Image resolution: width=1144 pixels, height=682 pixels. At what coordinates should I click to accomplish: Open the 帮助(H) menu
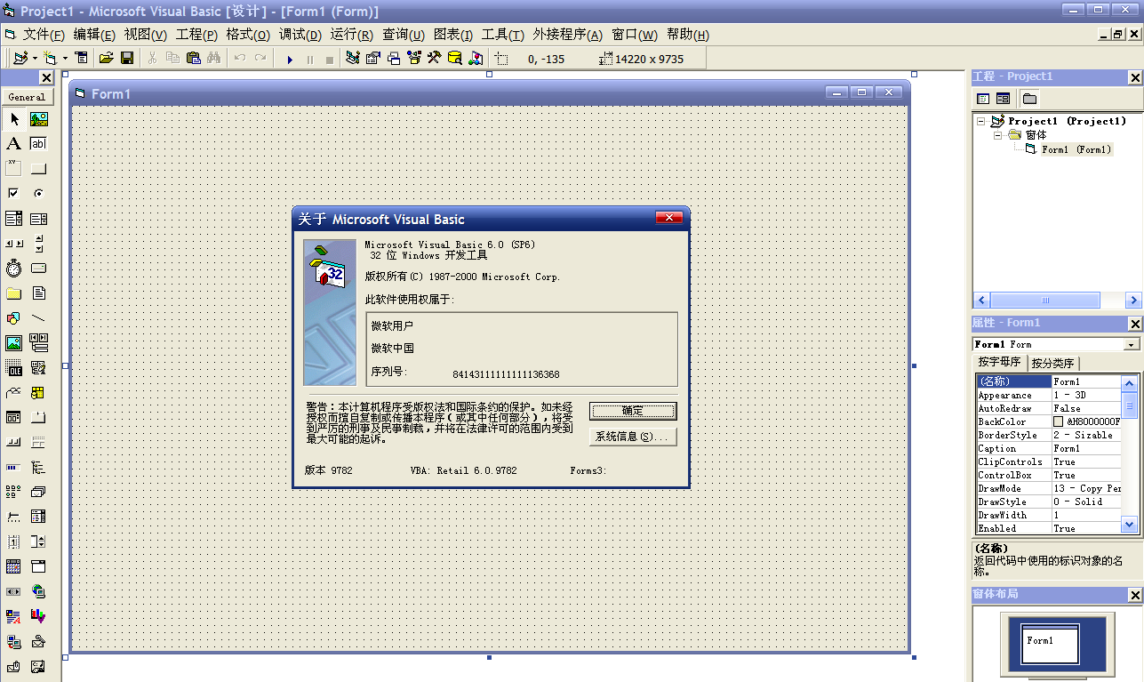[x=688, y=35]
